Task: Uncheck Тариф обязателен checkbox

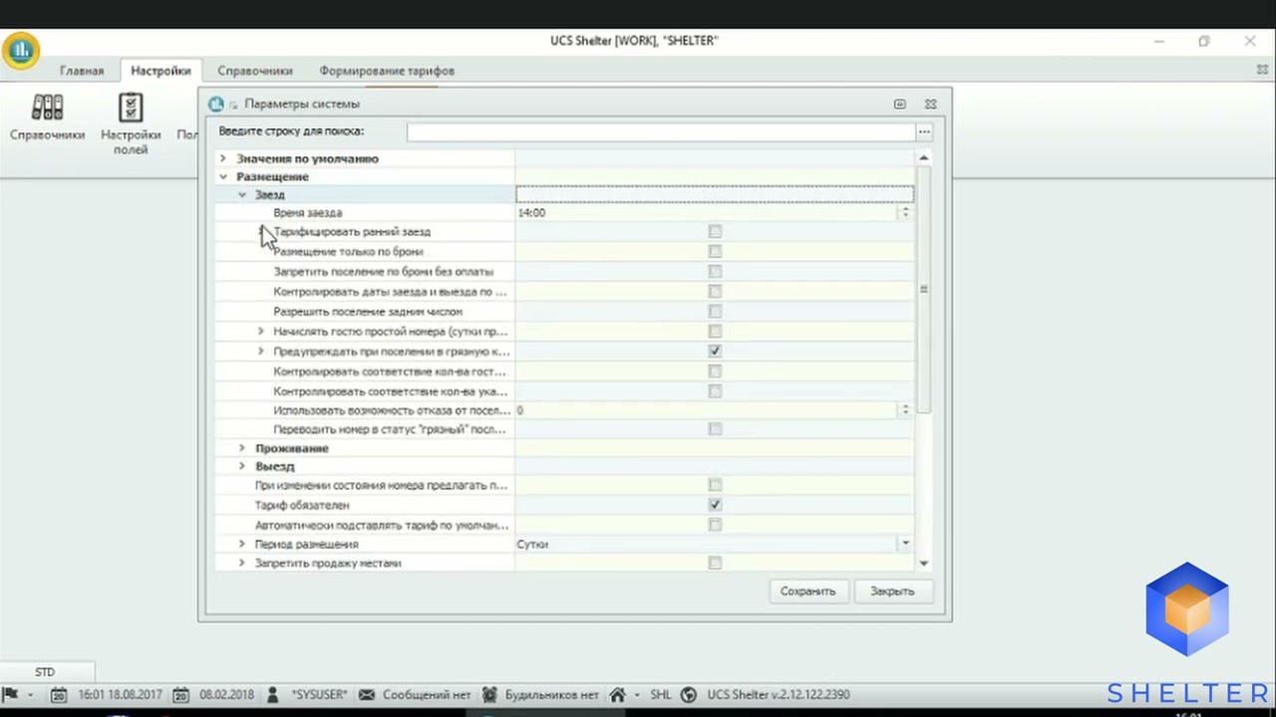Action: pos(715,505)
